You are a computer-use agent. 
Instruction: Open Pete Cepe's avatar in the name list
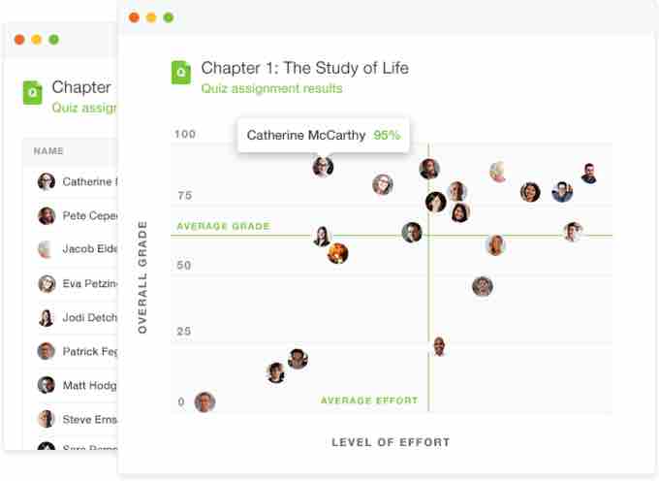pyautogui.click(x=47, y=215)
